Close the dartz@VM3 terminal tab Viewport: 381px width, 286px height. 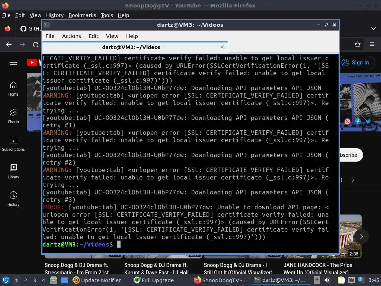pos(222,47)
